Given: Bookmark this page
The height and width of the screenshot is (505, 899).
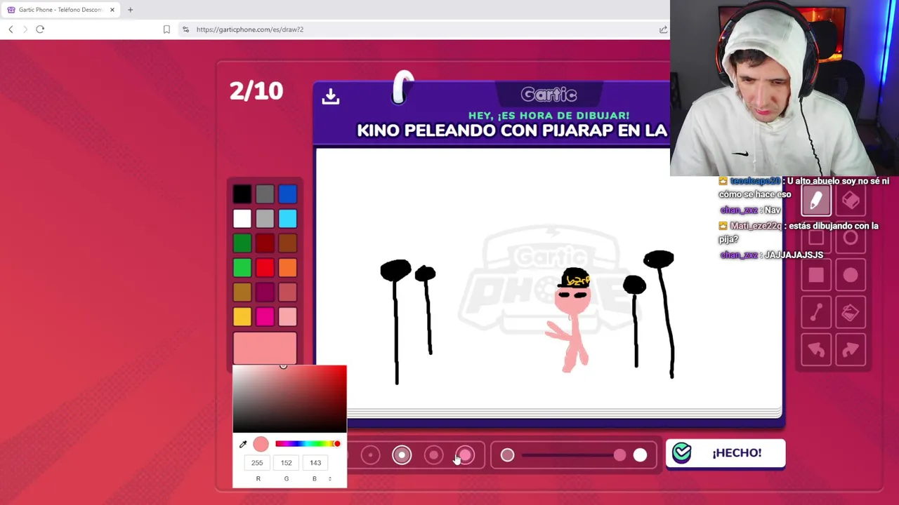Looking at the screenshot, I should click(166, 29).
